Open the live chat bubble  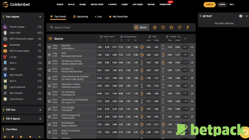pyautogui.click(x=245, y=132)
